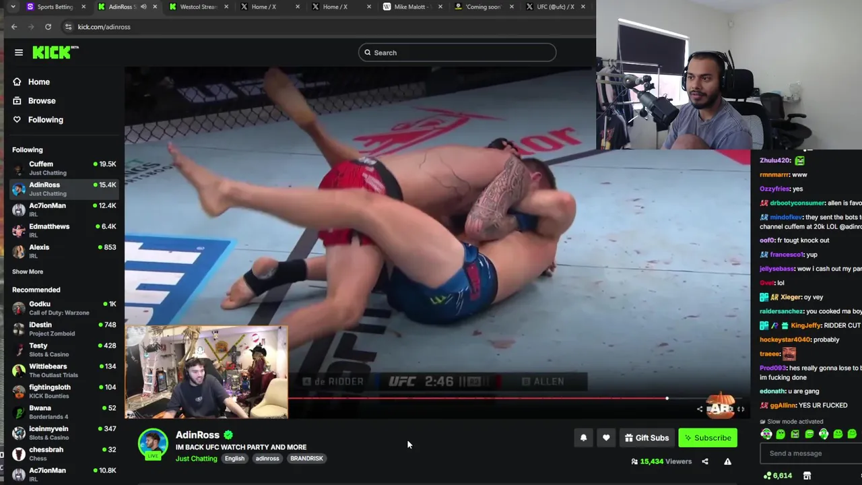Click verified badge next to AdinRoss

(x=228, y=435)
